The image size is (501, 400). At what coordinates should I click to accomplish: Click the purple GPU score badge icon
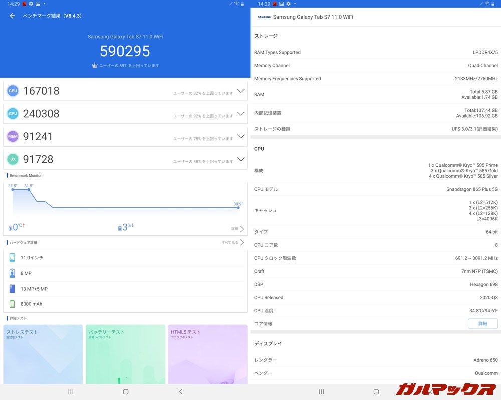point(12,113)
